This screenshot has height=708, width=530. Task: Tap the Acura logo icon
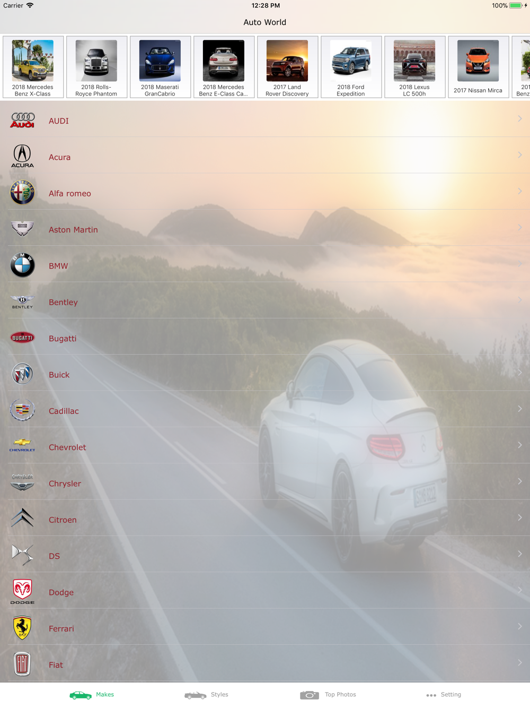pyautogui.click(x=22, y=157)
